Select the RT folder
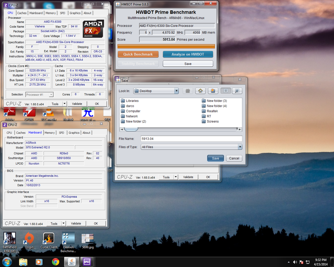Viewport: 334px width, 267px height. (x=206, y=116)
